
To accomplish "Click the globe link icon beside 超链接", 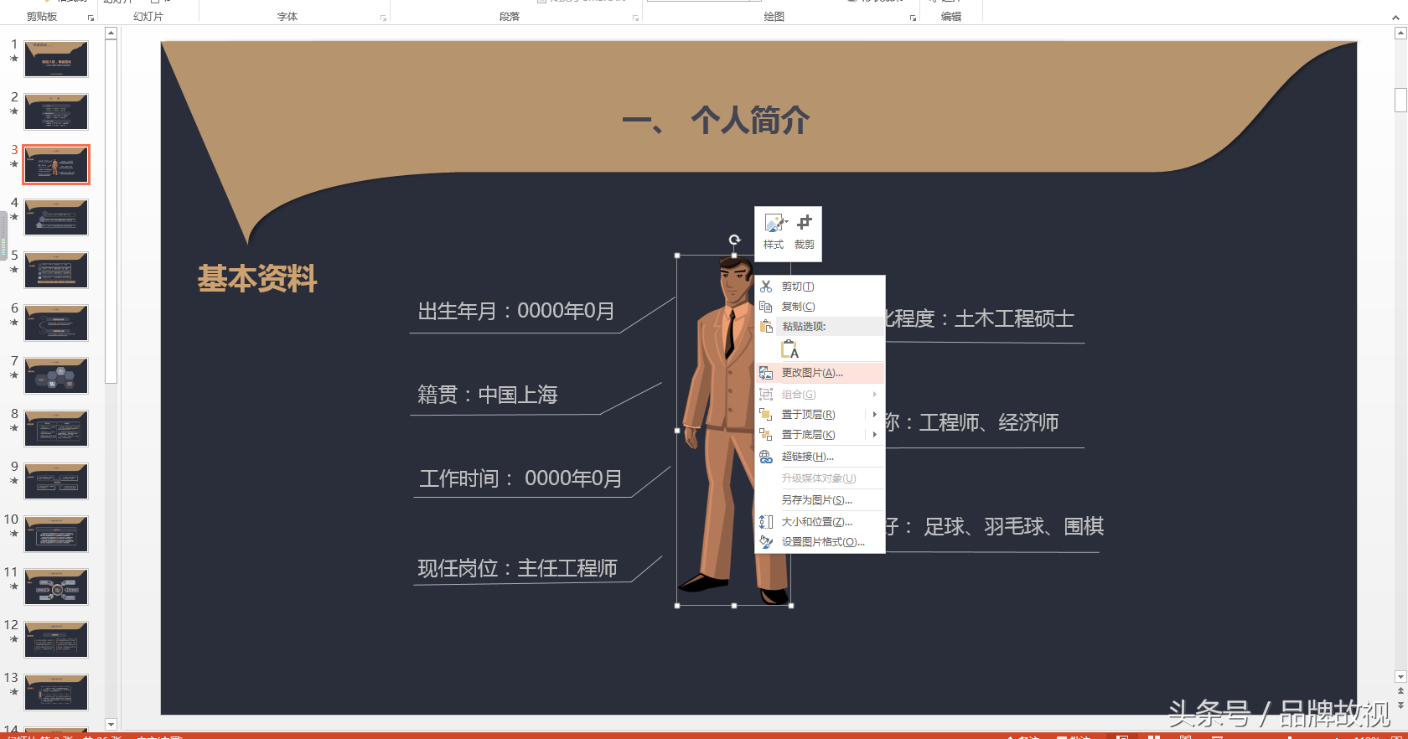I will click(766, 457).
